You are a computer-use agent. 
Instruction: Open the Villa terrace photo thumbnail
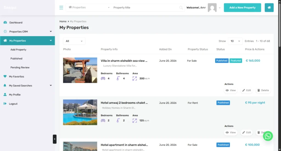pos(80,70)
